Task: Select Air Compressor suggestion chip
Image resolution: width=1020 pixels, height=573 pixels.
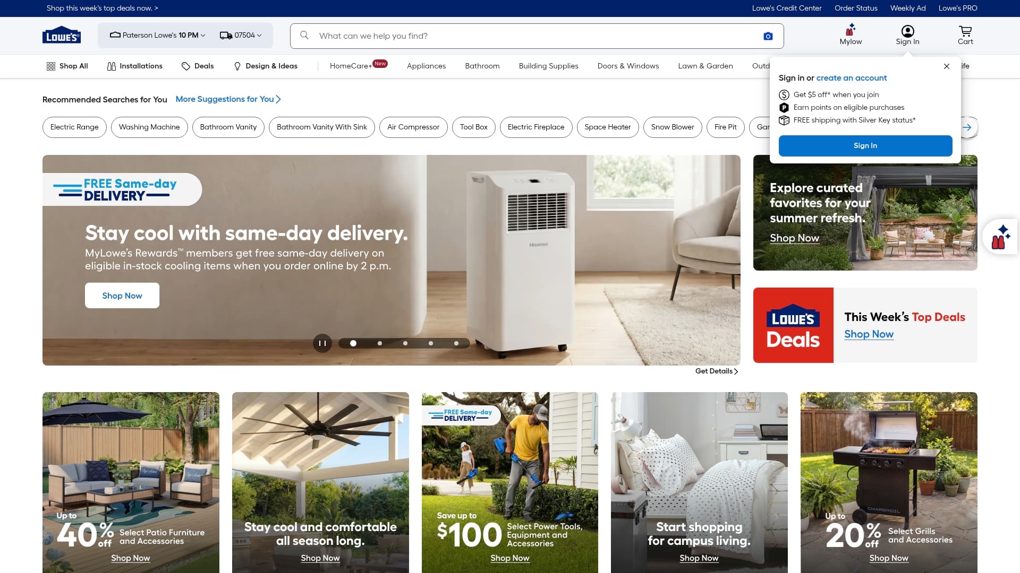Action: pos(413,127)
